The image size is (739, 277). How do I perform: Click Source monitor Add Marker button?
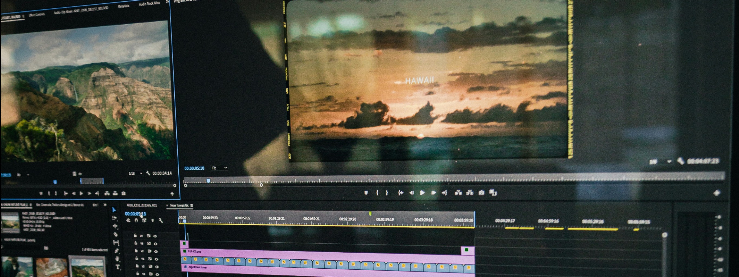pos(41,194)
